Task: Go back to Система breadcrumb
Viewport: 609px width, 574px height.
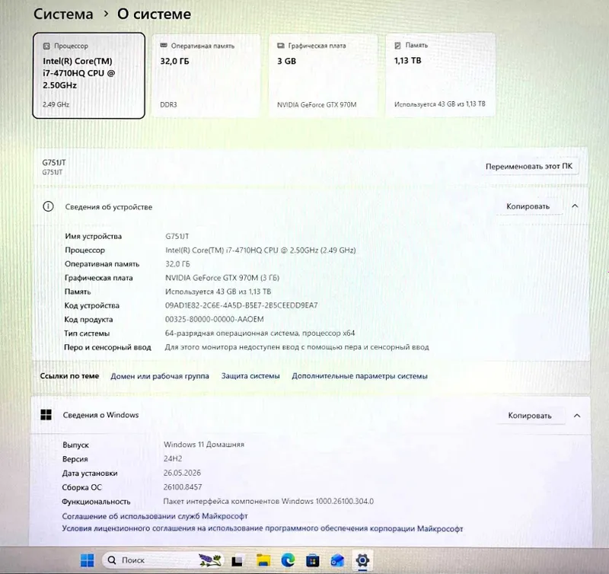Action: click(x=63, y=14)
